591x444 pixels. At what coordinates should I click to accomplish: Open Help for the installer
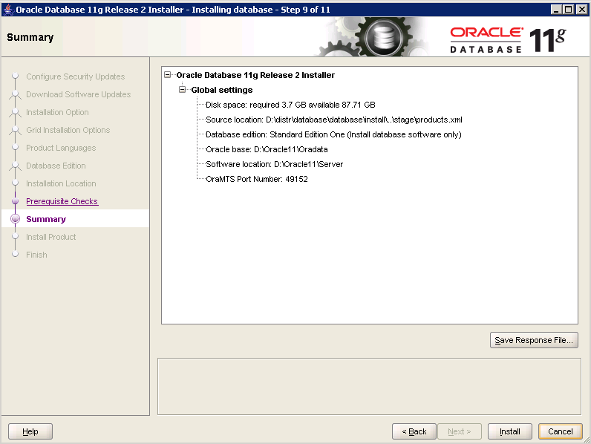tap(30, 431)
